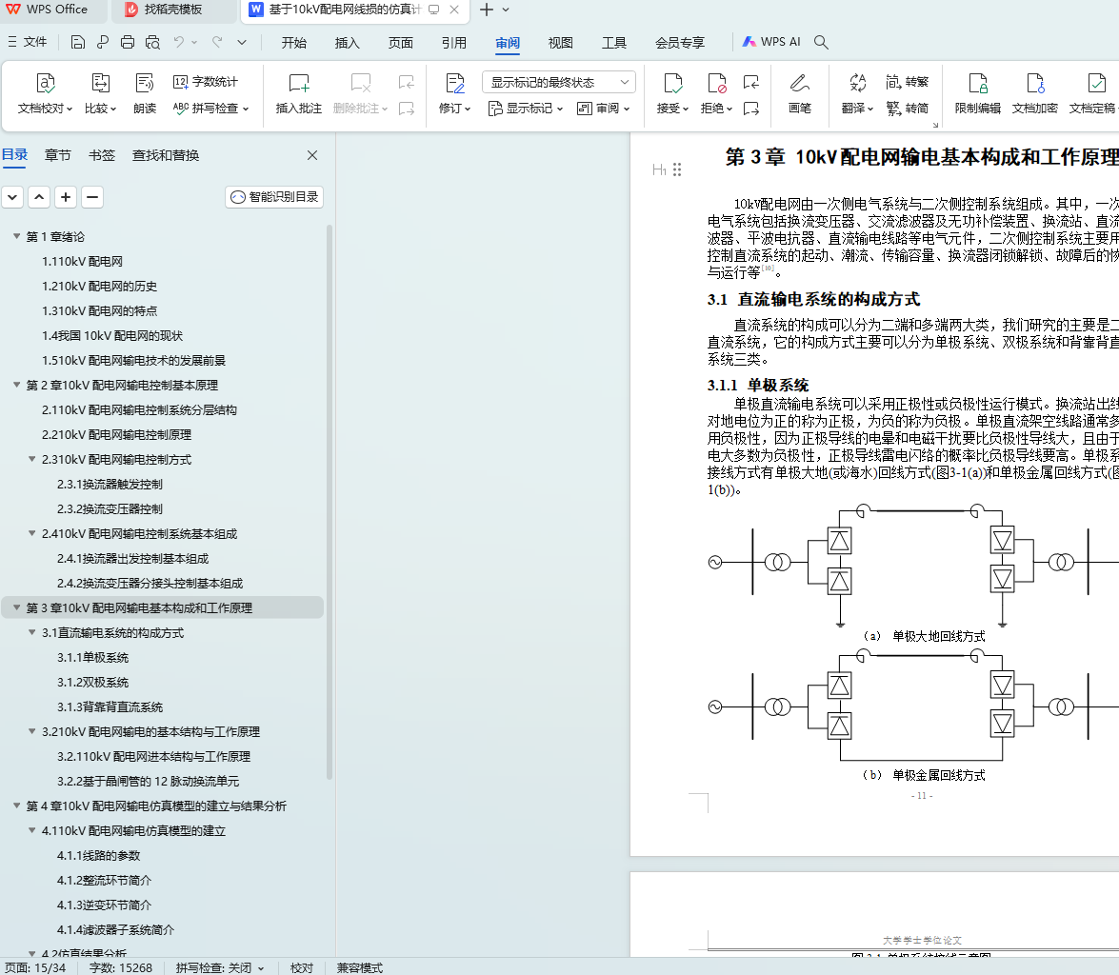Click the 接受 accept change icon

coord(673,84)
